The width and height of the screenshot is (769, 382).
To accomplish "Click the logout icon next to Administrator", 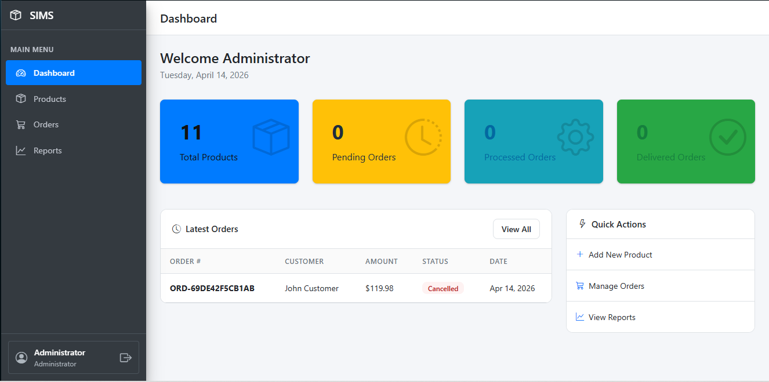I will coord(126,357).
